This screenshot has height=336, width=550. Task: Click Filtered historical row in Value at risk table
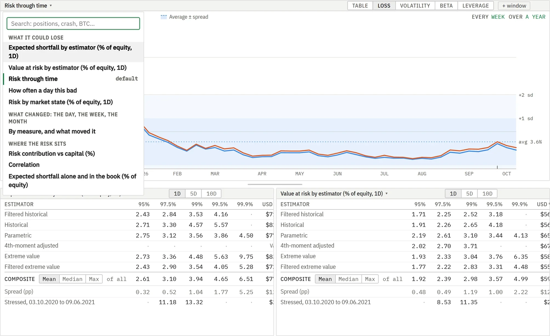pyautogui.click(x=415, y=214)
